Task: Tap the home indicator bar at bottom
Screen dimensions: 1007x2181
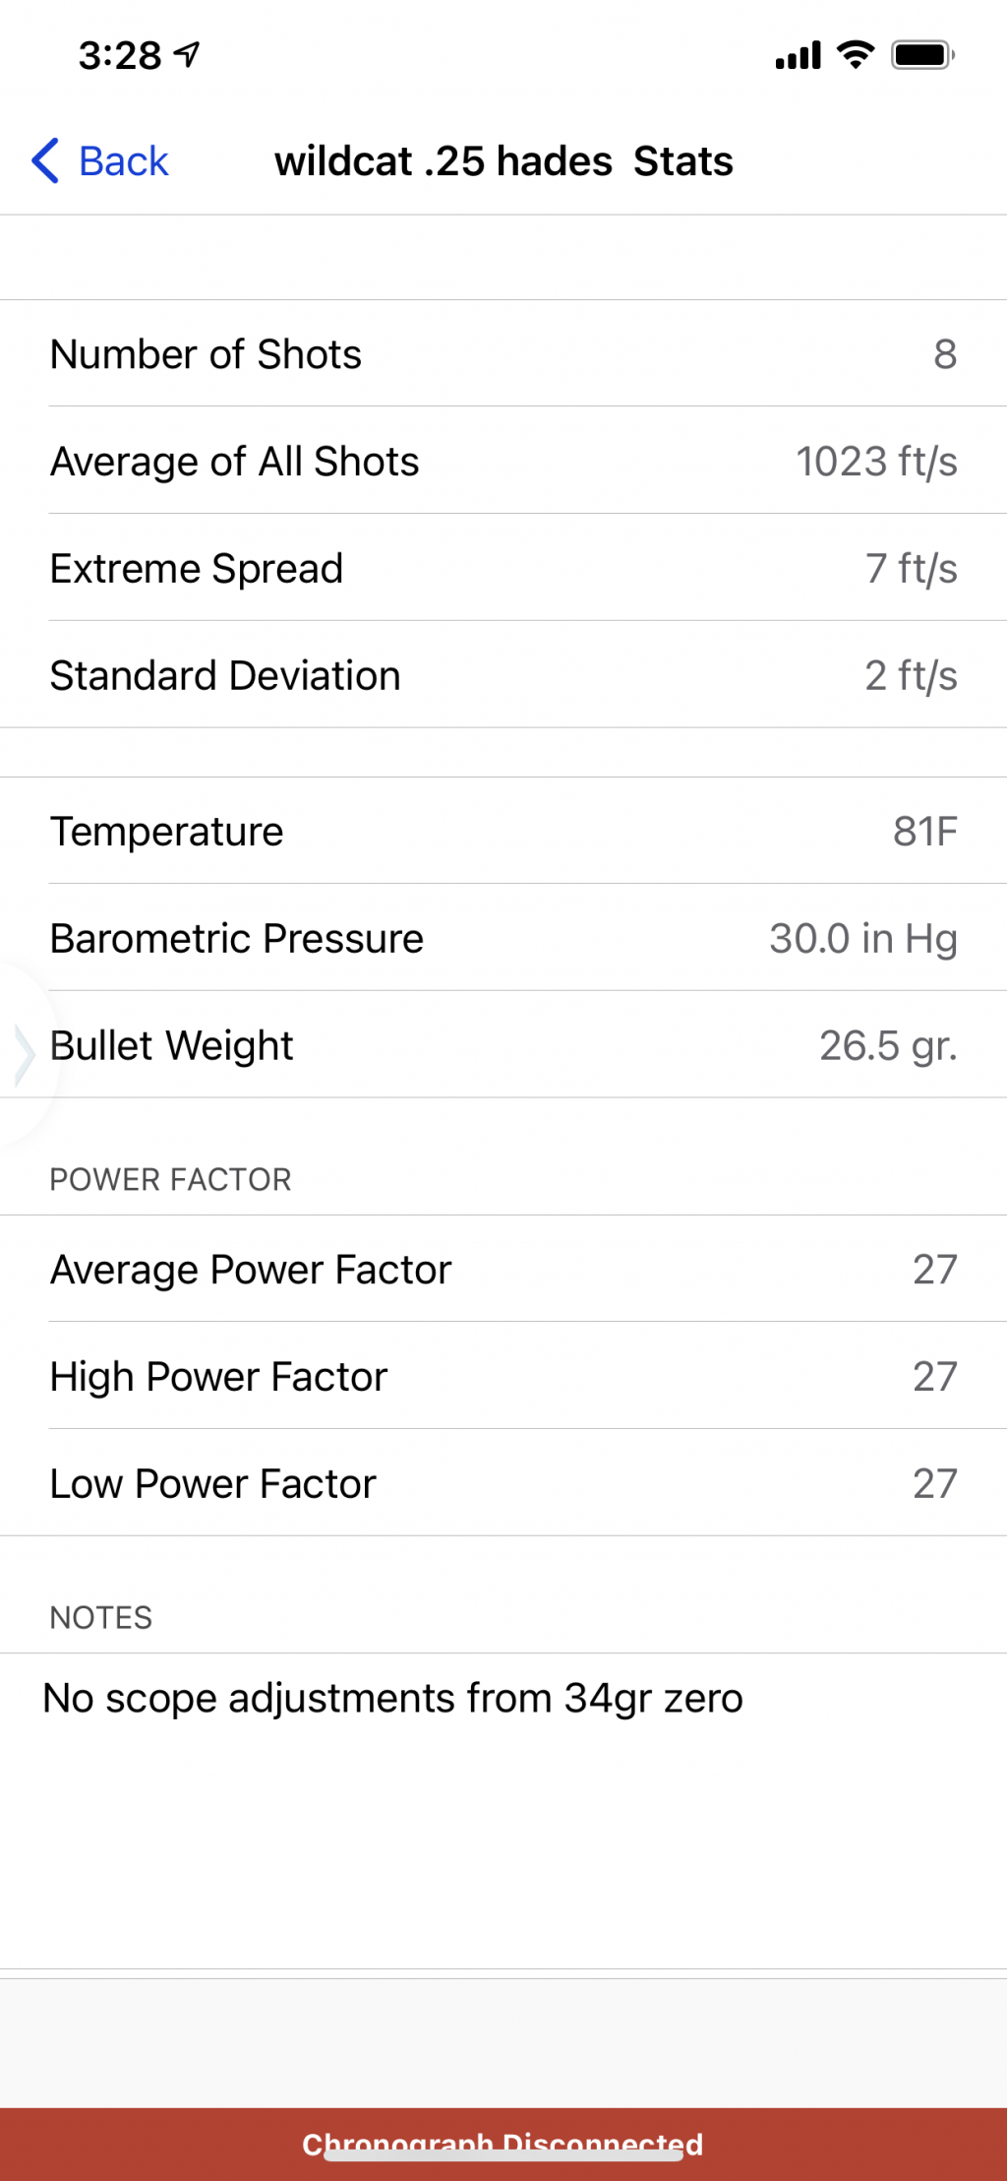Action: click(x=503, y=2155)
